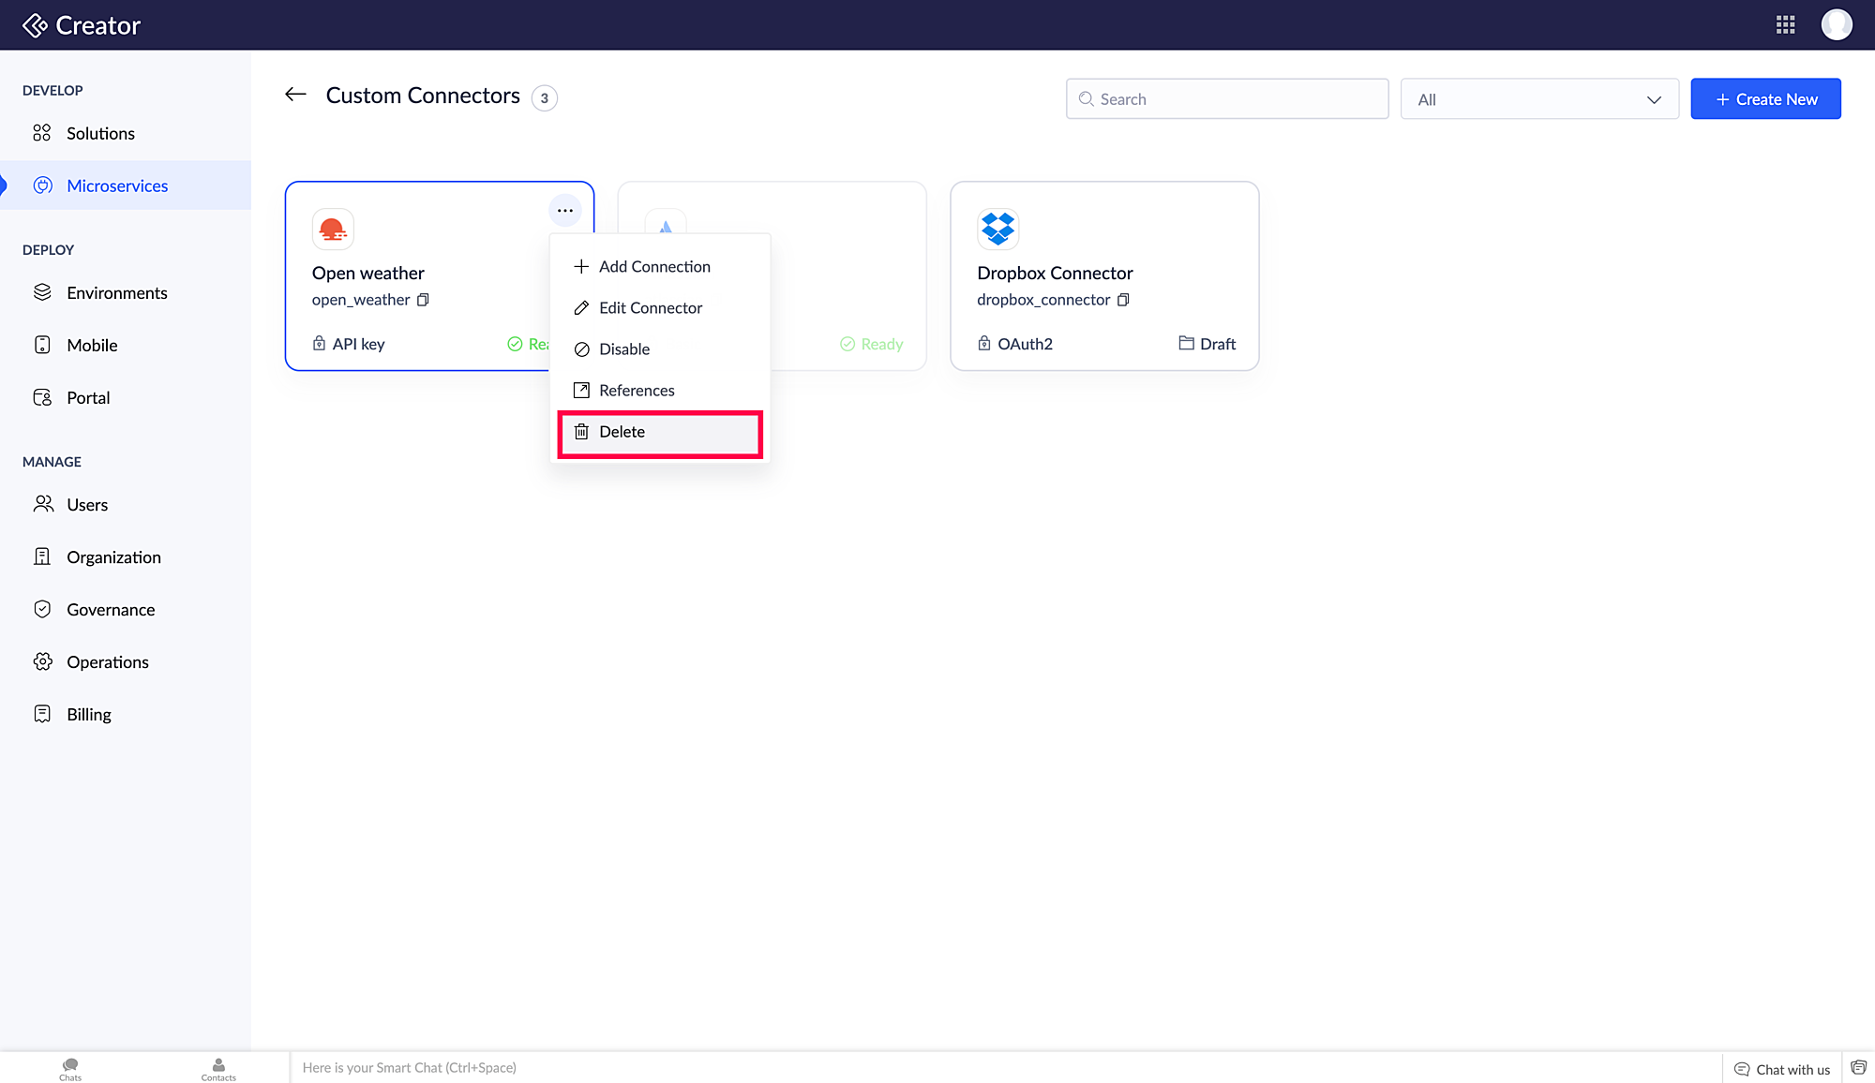Open the Open weather three-dot menu
The width and height of the screenshot is (1875, 1083).
[564, 211]
